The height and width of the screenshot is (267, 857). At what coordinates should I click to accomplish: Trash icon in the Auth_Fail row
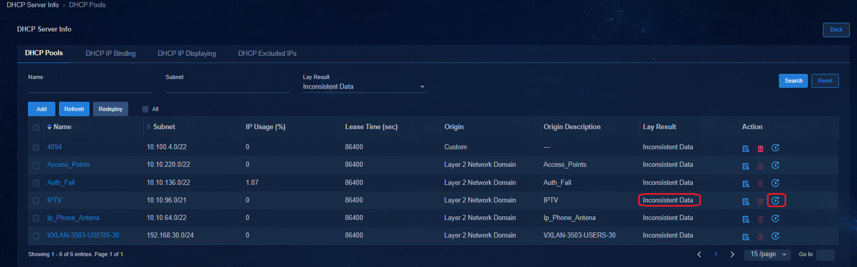point(760,184)
